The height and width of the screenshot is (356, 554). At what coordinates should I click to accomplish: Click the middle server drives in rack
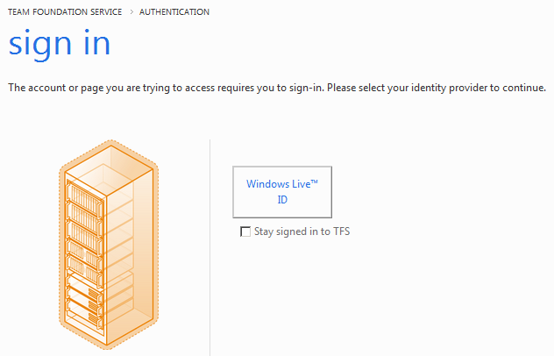(x=83, y=247)
